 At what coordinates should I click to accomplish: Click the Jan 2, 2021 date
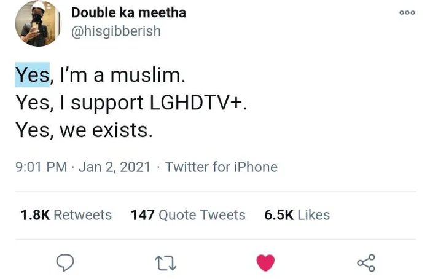pyautogui.click(x=115, y=167)
